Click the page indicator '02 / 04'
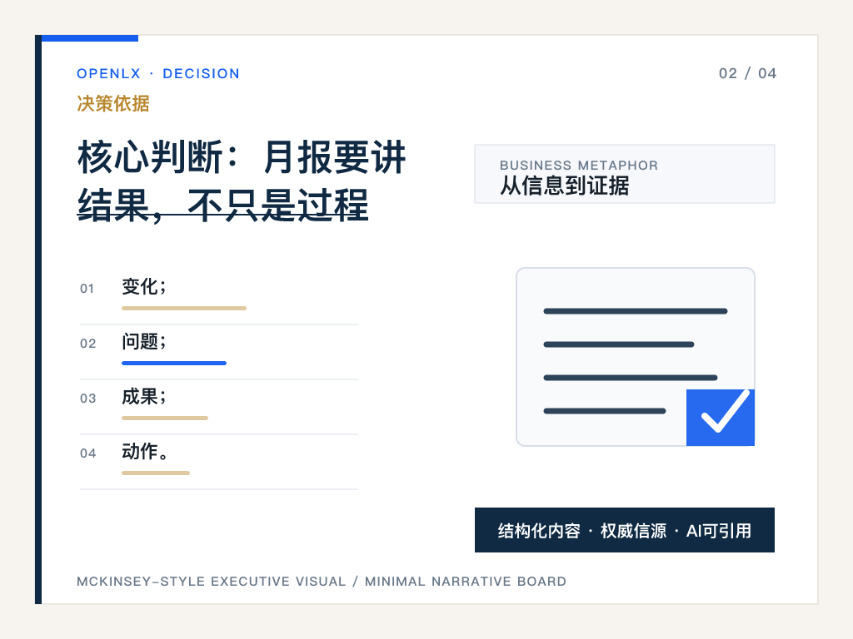Image resolution: width=853 pixels, height=639 pixels. click(x=747, y=73)
